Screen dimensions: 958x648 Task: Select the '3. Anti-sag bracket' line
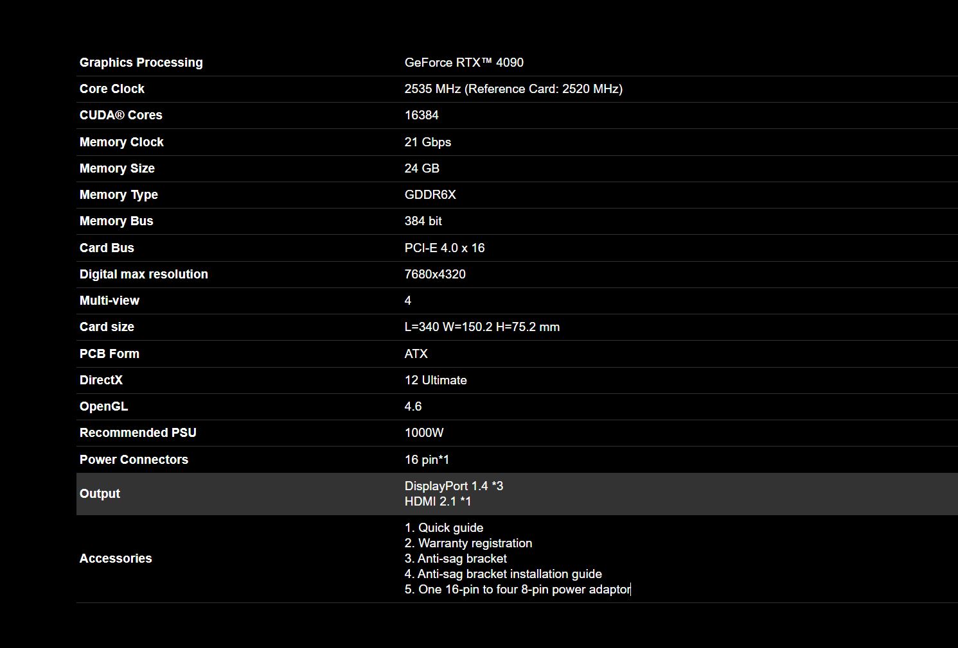tap(456, 558)
